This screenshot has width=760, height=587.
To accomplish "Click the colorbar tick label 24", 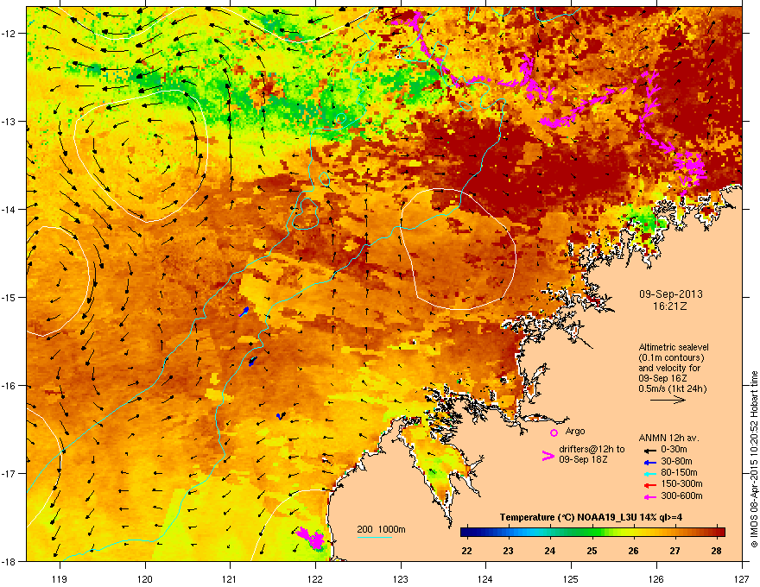I will tap(549, 551).
